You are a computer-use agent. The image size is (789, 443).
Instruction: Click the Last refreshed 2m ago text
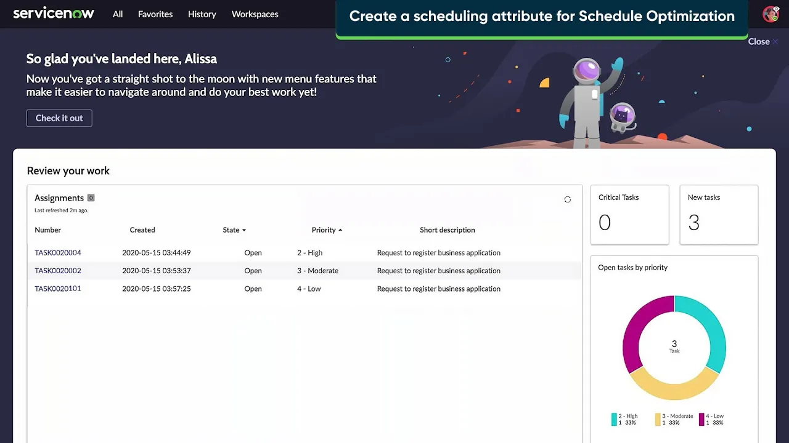tap(61, 210)
